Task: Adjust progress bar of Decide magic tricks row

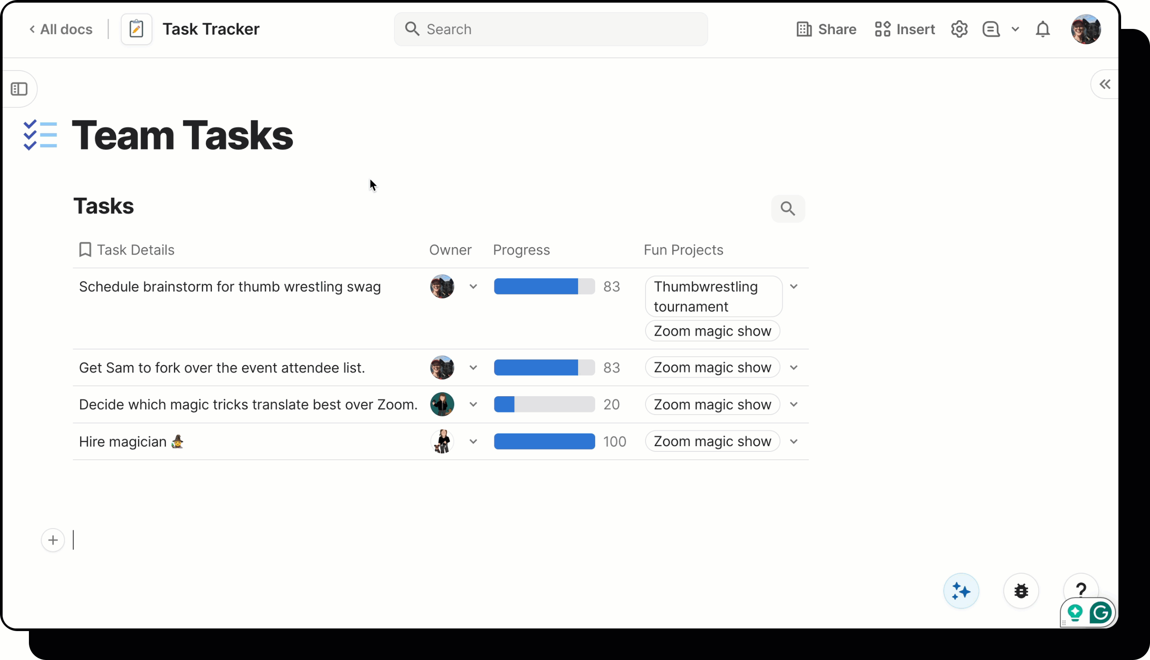Action: coord(544,405)
